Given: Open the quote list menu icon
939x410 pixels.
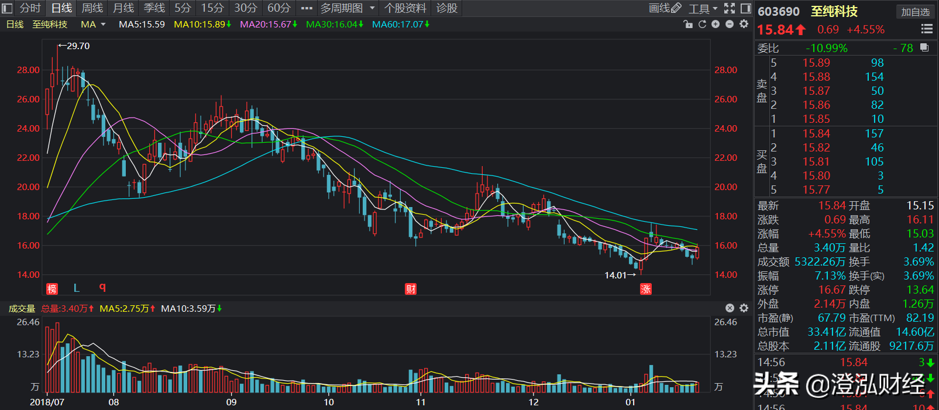Looking at the screenshot, I should coord(927,29).
